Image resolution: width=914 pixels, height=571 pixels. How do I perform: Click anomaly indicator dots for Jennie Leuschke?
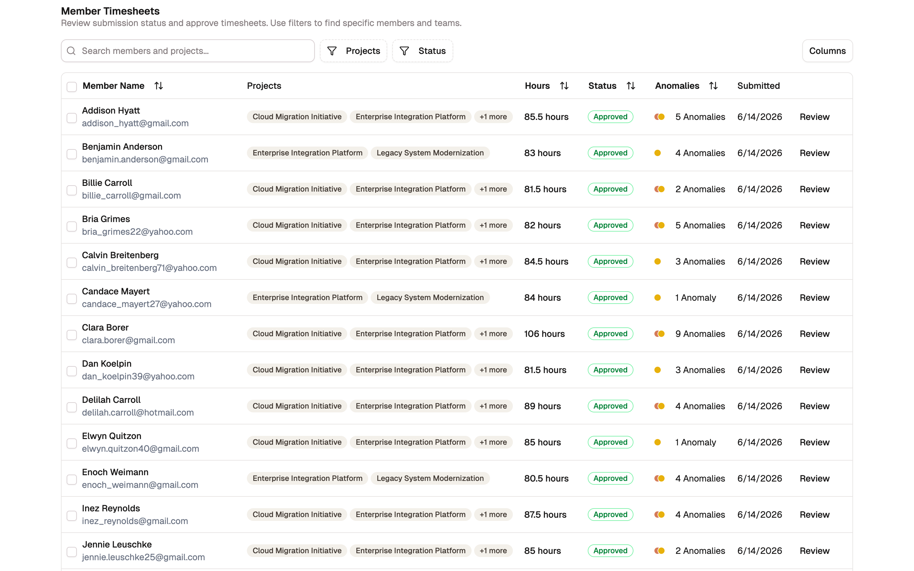point(659,551)
